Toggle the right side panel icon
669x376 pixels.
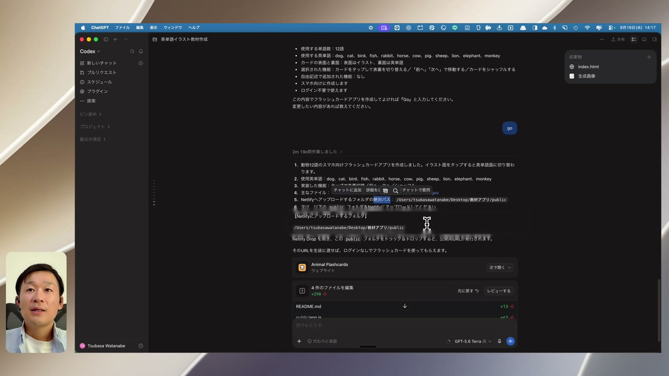(x=654, y=39)
